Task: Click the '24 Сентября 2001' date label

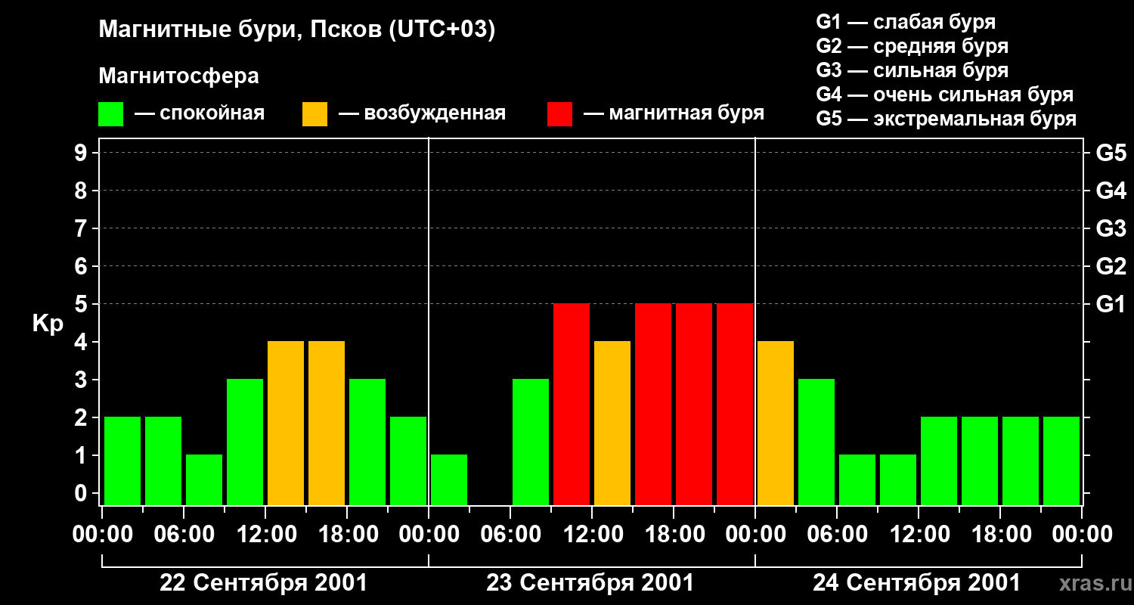Action: coord(916,583)
